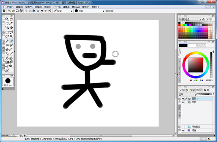Image resolution: width=217 pixels, height=142 pixels.
Task: Choose the move layer tool
Action: pyautogui.click(x=11, y=28)
